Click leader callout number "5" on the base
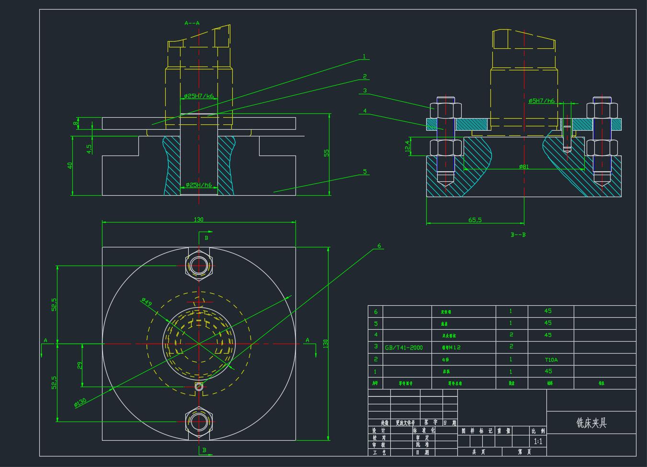 364,171
